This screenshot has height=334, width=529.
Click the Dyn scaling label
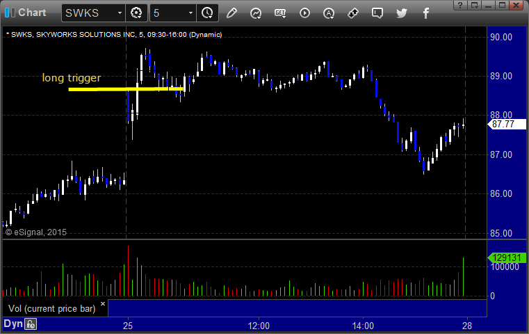(x=13, y=324)
